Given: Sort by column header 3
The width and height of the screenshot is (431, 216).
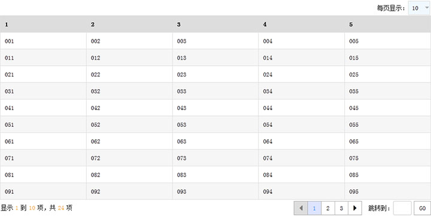Looking at the screenshot, I should point(215,24).
